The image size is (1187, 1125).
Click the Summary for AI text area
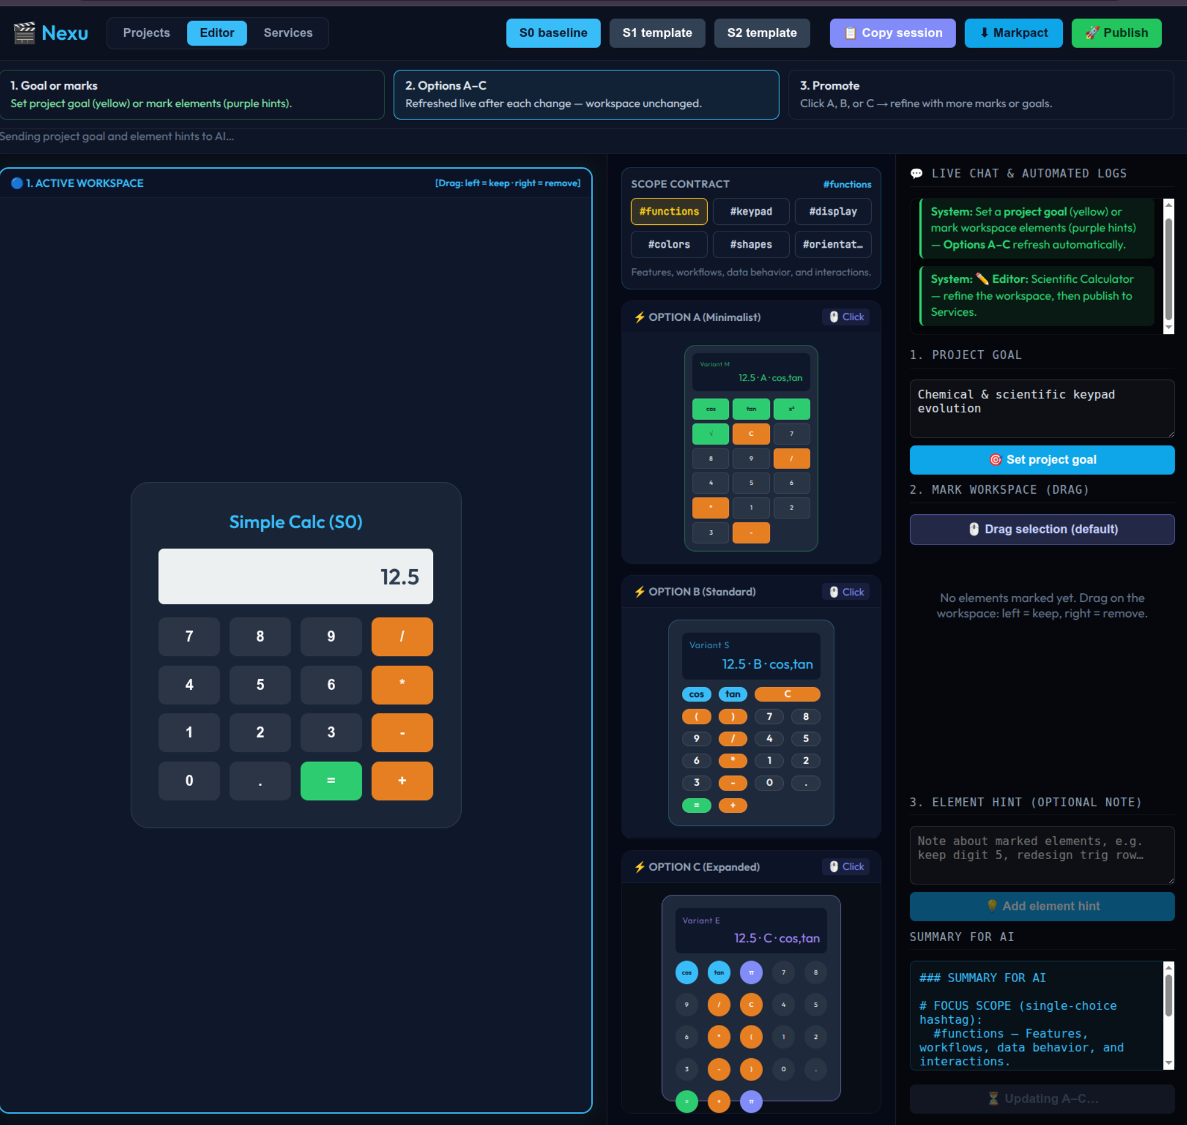(x=1036, y=1016)
